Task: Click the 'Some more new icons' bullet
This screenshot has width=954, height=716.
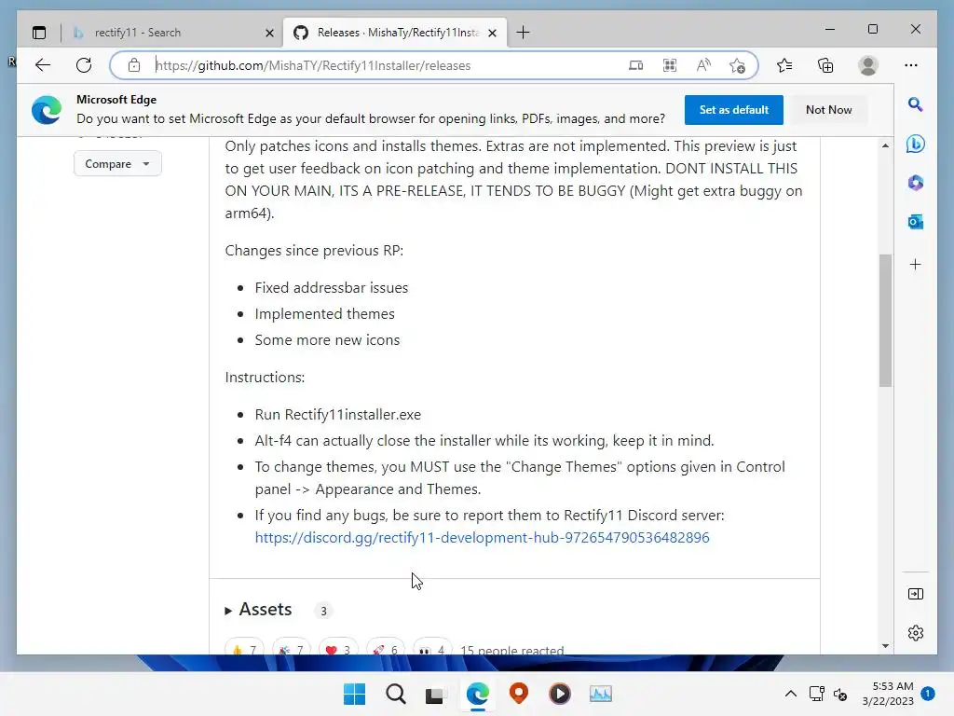Action: click(x=327, y=340)
